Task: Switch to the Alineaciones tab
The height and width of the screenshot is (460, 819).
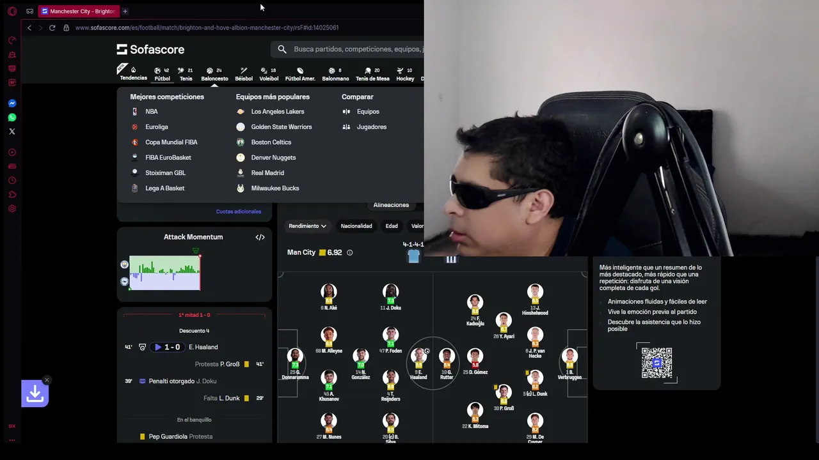Action: click(x=391, y=205)
